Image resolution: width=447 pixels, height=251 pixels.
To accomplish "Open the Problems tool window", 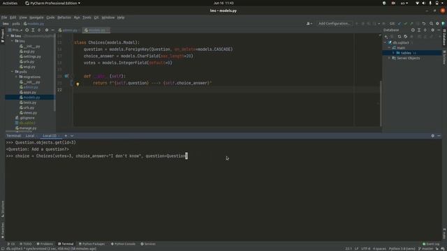I will tap(45, 244).
